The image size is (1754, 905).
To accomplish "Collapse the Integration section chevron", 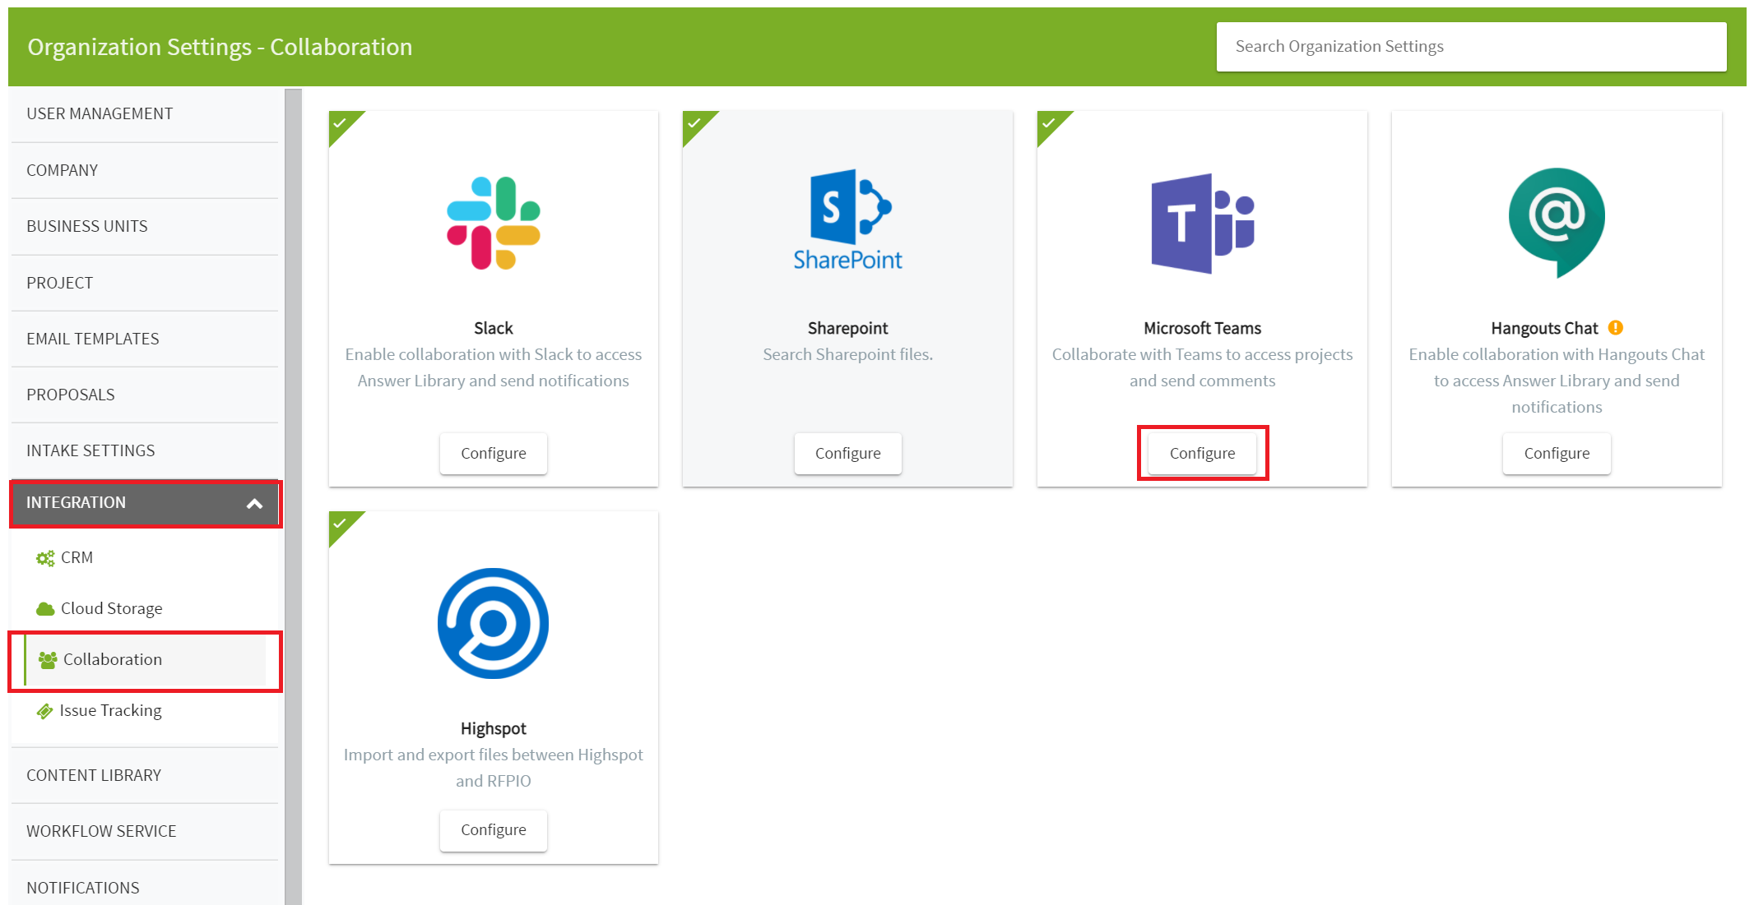I will (255, 504).
